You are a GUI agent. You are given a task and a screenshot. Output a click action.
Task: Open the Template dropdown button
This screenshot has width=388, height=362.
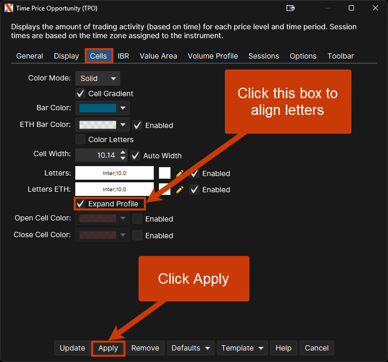pyautogui.click(x=242, y=348)
